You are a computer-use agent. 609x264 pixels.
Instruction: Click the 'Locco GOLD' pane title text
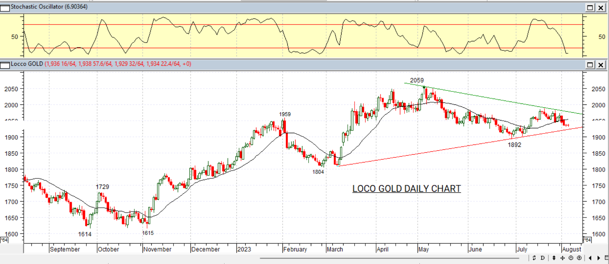pos(27,64)
